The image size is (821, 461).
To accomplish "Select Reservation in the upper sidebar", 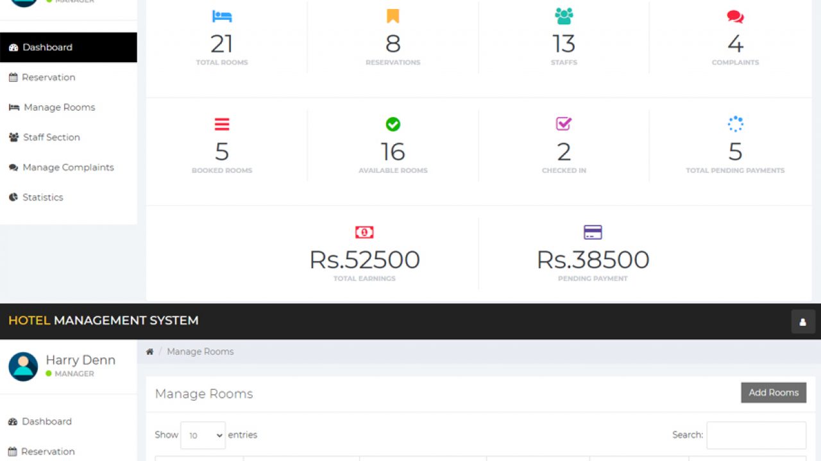I will coord(48,77).
